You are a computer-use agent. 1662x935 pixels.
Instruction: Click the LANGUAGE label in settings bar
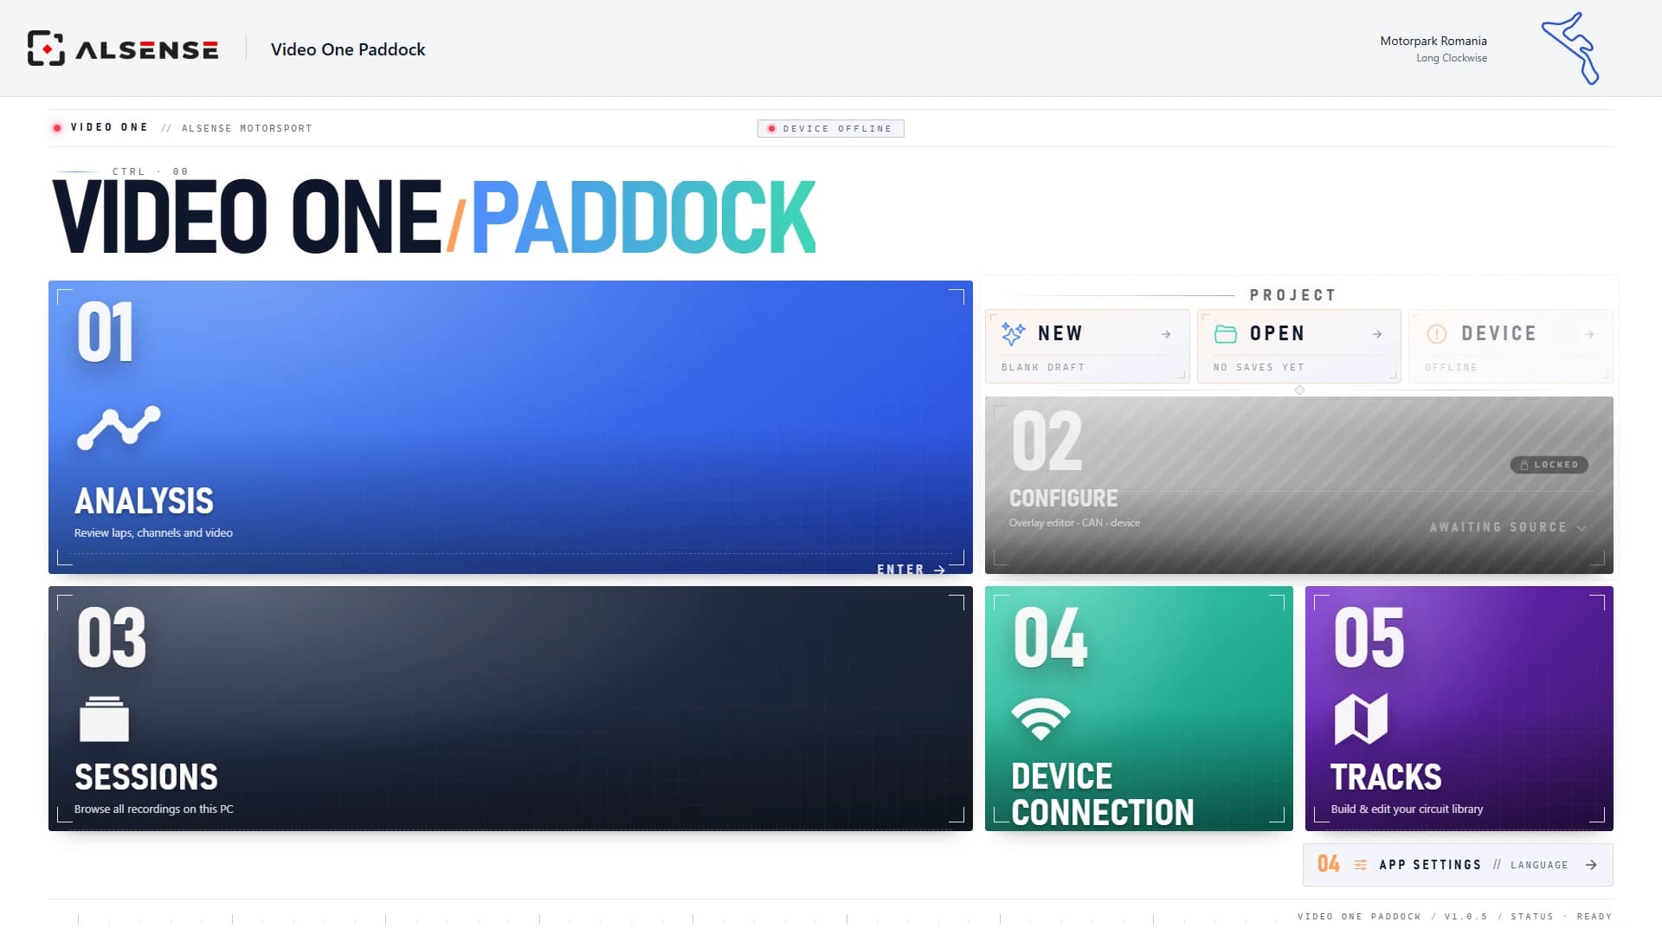1539,865
